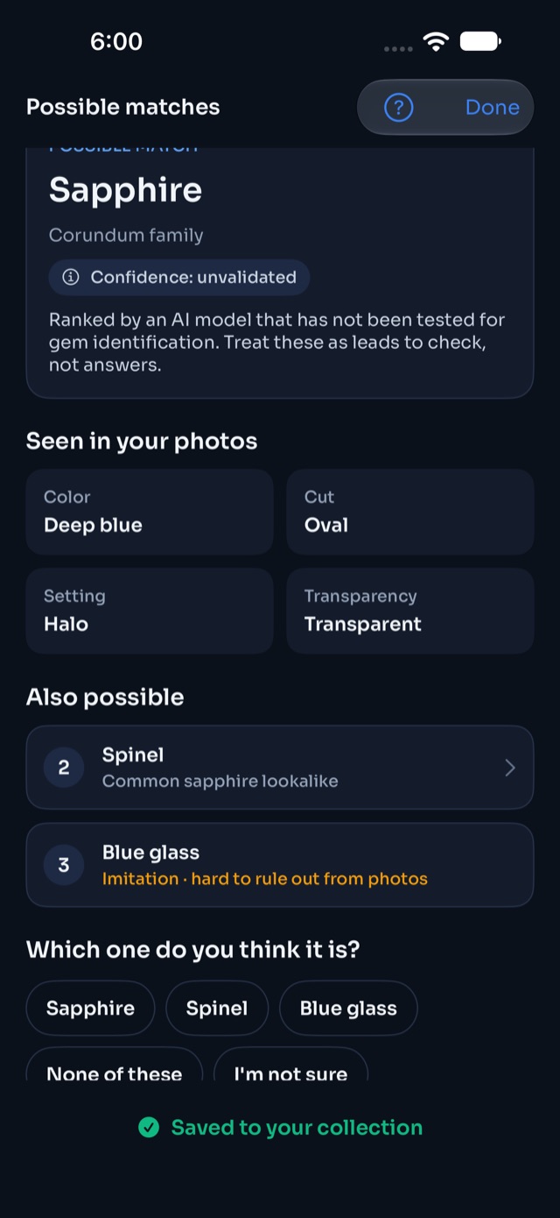Screen dimensions: 560x1218
Task: Select the Spinel answer chip
Action: (x=217, y=1008)
